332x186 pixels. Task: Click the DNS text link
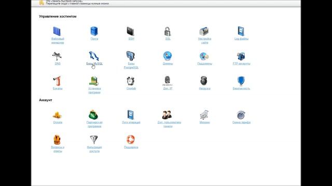tap(58, 64)
